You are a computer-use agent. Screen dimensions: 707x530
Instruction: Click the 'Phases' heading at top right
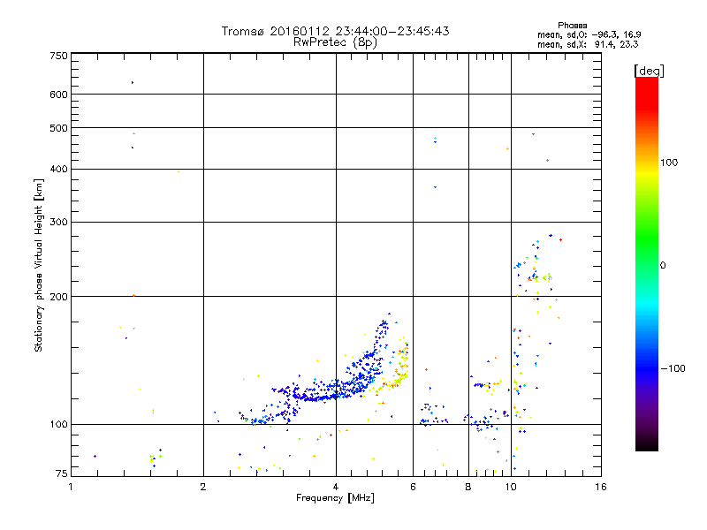[572, 26]
